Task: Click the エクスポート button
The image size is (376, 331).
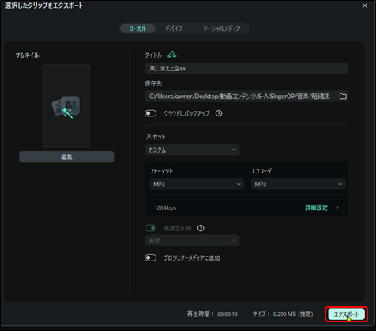Action: [346, 314]
